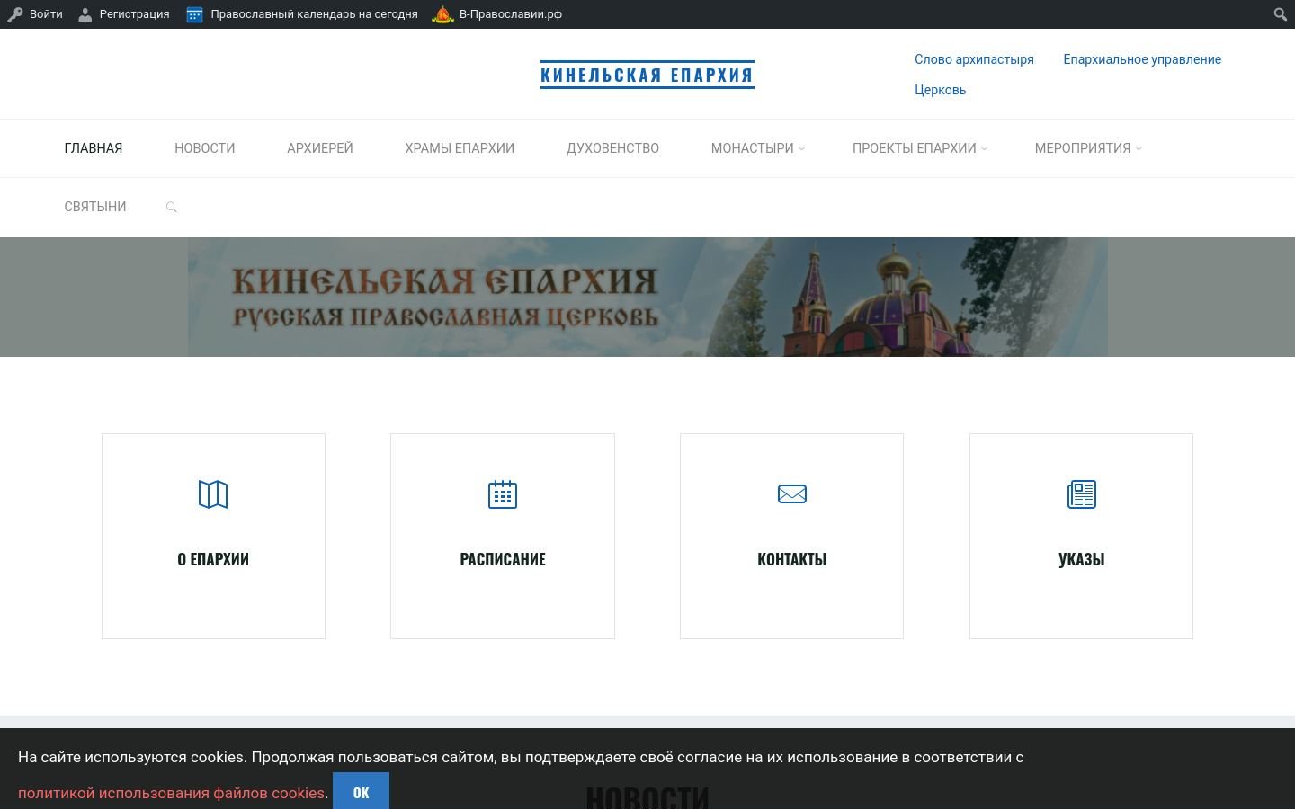
Task: Open the УКАЗЫ card title
Action: (x=1082, y=559)
